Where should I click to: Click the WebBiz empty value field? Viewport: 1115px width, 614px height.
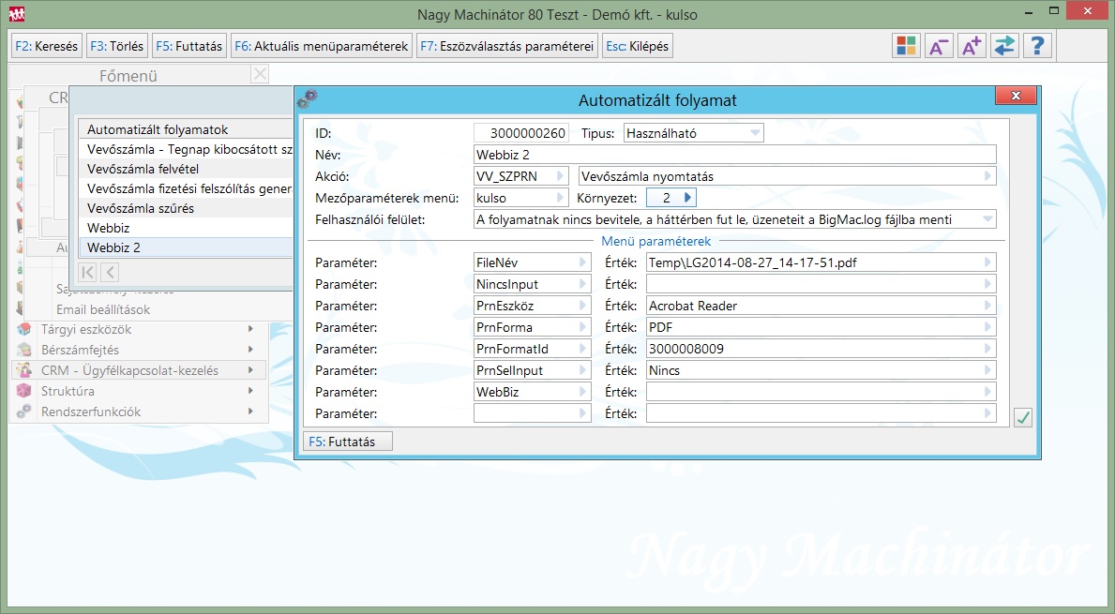(x=821, y=392)
